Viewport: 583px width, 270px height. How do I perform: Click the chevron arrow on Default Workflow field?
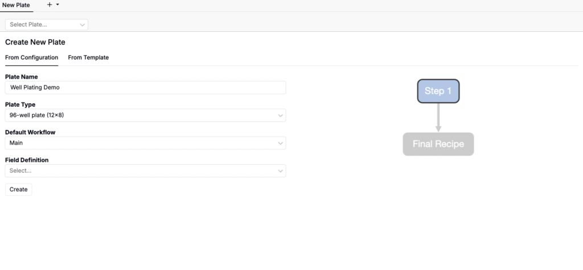[x=280, y=143]
